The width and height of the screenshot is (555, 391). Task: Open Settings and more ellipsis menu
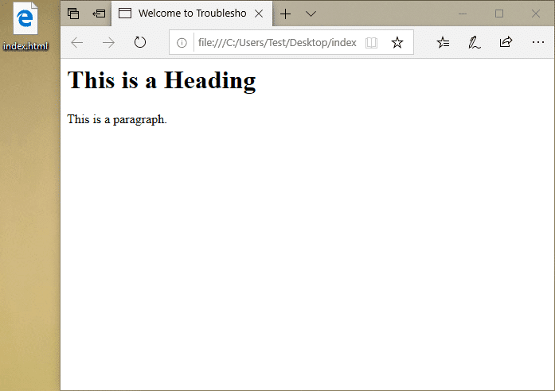[538, 42]
